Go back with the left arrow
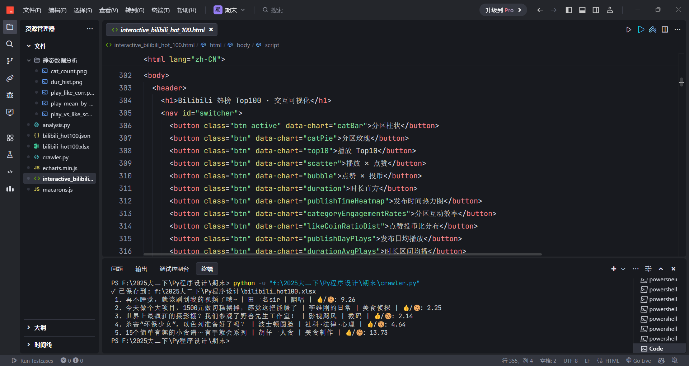Viewport: 689px width, 366px height. [540, 10]
